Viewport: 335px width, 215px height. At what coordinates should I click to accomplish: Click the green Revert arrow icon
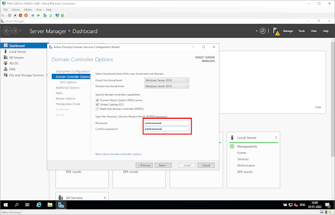[x=50, y=15]
